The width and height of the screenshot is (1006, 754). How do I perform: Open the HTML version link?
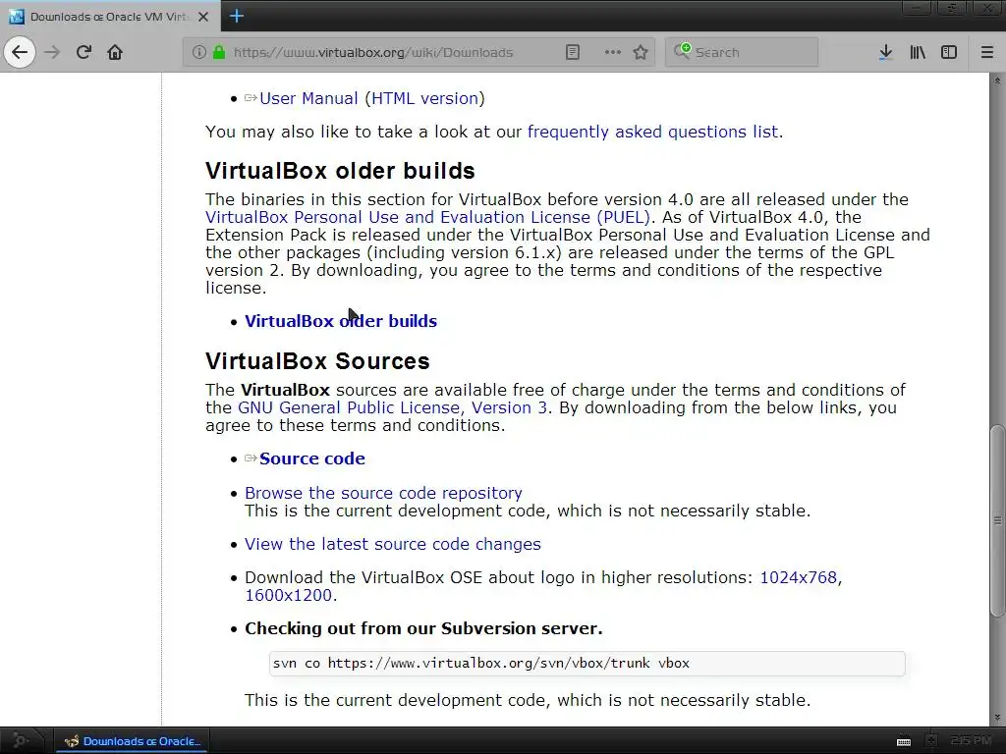click(425, 98)
